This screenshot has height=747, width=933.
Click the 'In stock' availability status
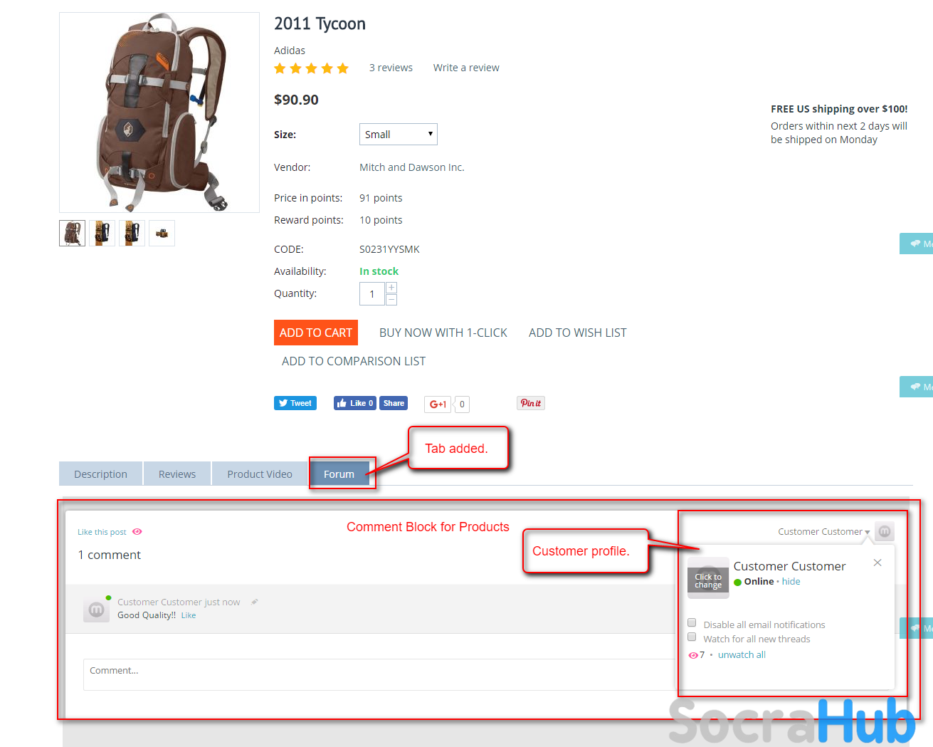click(x=379, y=271)
